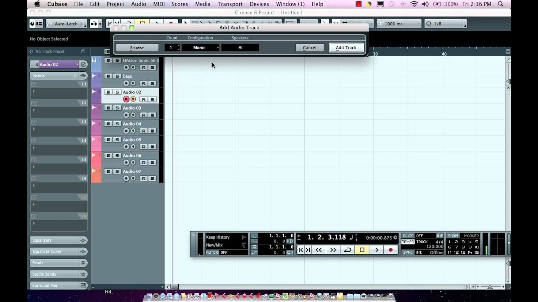Screen dimensions: 538x302
Task: Open the Devices menu
Action: click(x=259, y=4)
